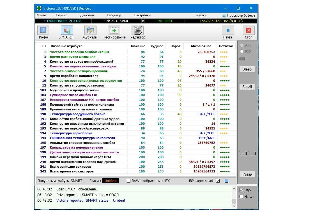Image resolution: width=315 pixels, height=223 pixels.
Task: Select row 'Частота проявления ошибок чтения'
Action: pyautogui.click(x=136, y=52)
